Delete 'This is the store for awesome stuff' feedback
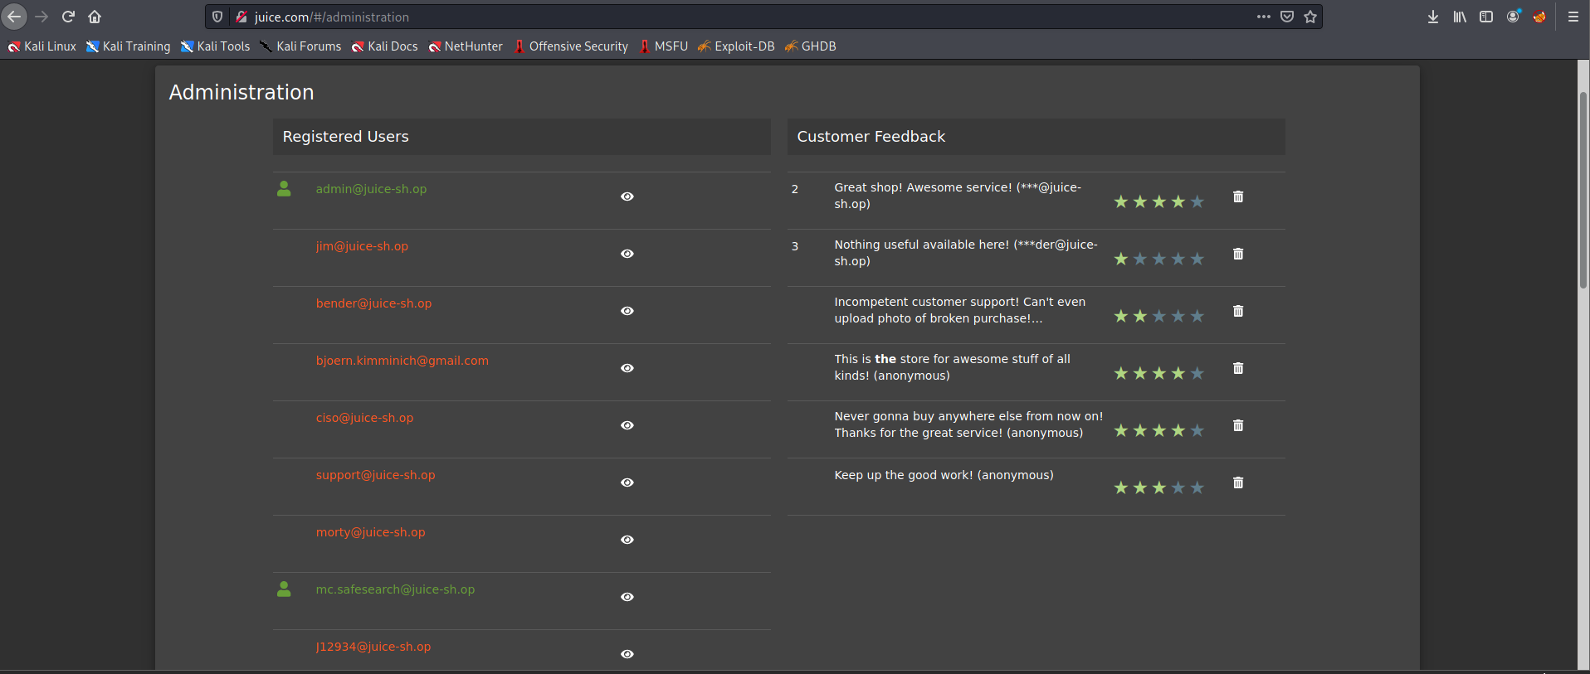Viewport: 1590px width, 674px height. (1238, 368)
